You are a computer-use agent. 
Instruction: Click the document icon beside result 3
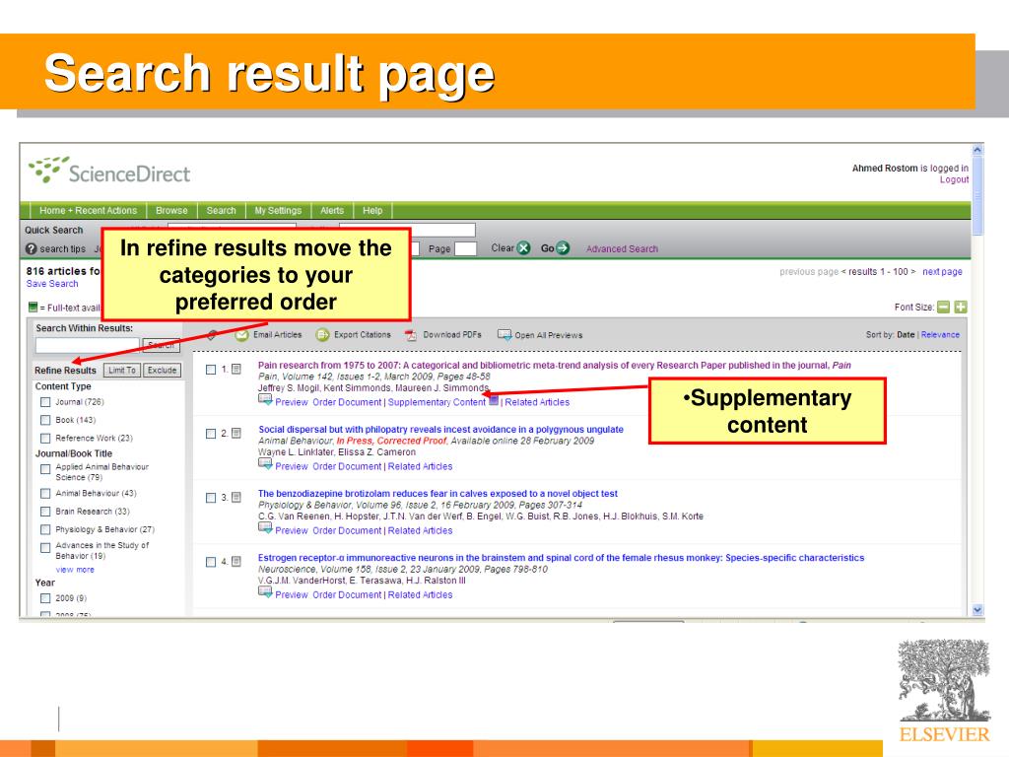click(236, 497)
